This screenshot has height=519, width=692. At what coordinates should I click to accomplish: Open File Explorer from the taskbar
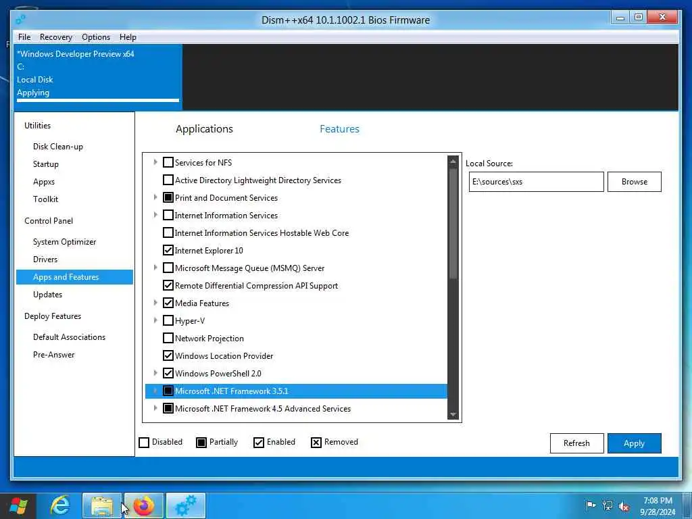pyautogui.click(x=102, y=505)
